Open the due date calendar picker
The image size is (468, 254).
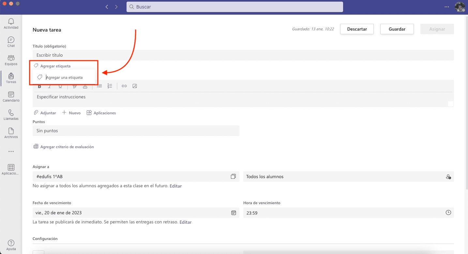point(234,213)
